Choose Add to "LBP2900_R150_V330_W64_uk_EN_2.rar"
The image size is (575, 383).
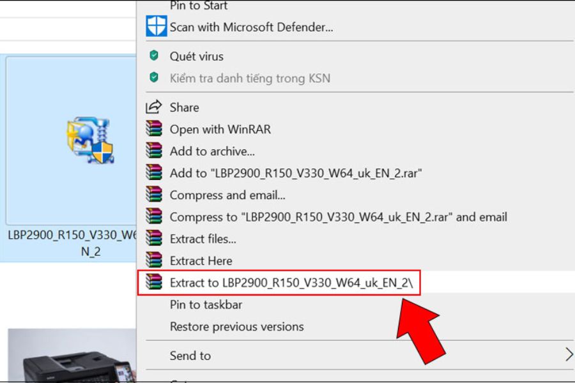pyautogui.click(x=296, y=173)
